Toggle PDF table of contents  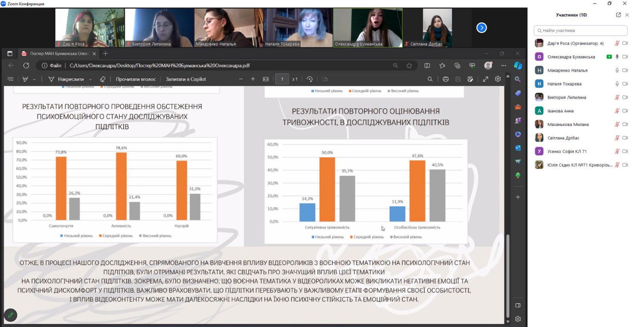click(x=11, y=79)
